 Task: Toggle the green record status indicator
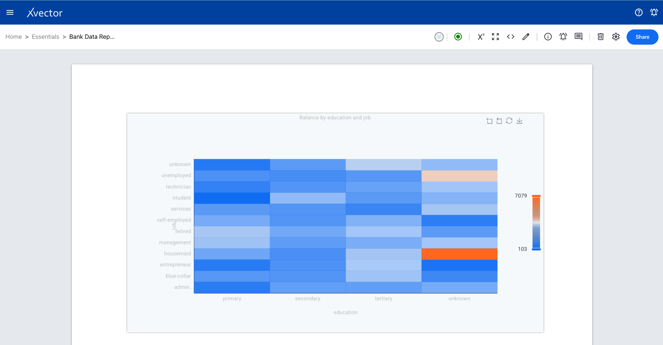pyautogui.click(x=458, y=37)
